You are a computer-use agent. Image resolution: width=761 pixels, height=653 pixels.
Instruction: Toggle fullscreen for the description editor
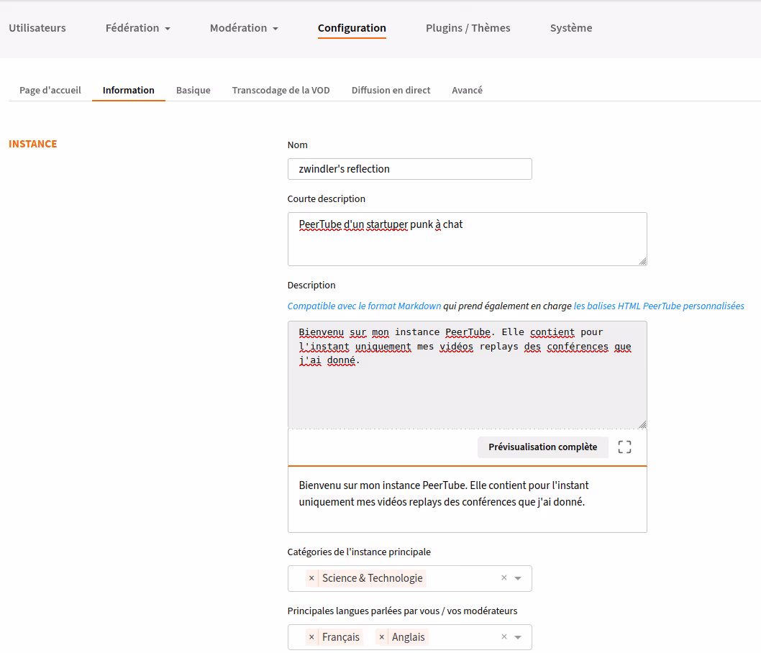click(624, 447)
